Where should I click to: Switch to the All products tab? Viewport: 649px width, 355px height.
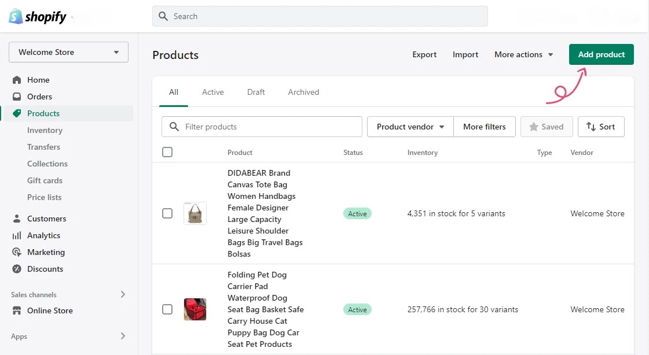pyautogui.click(x=174, y=92)
